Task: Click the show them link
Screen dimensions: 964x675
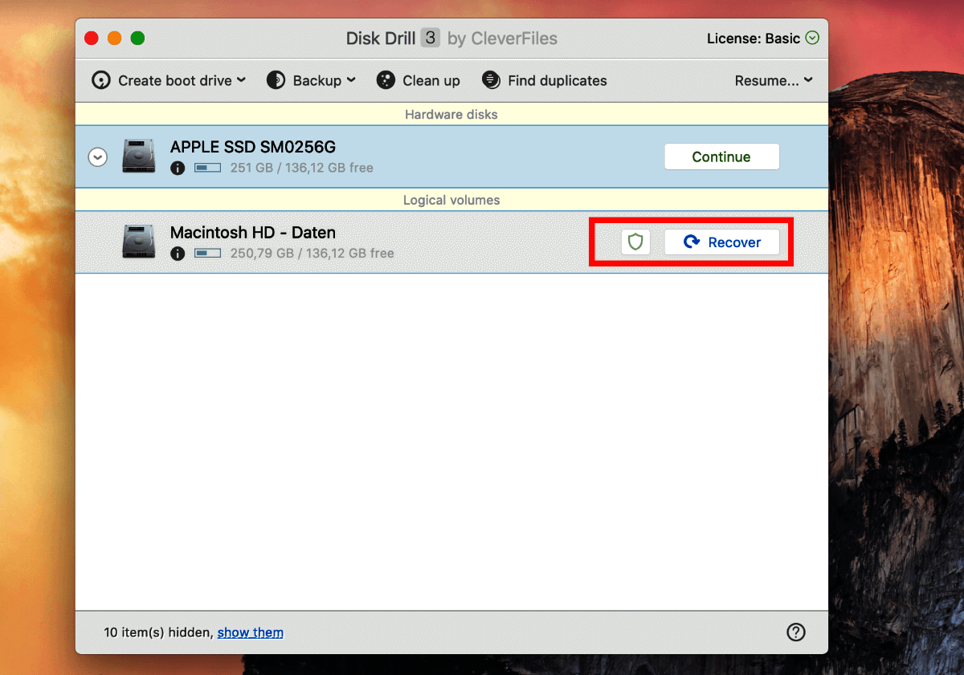Action: tap(250, 632)
